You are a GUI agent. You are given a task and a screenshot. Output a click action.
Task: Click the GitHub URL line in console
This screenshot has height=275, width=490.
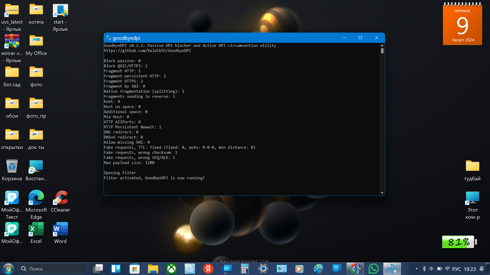147,51
